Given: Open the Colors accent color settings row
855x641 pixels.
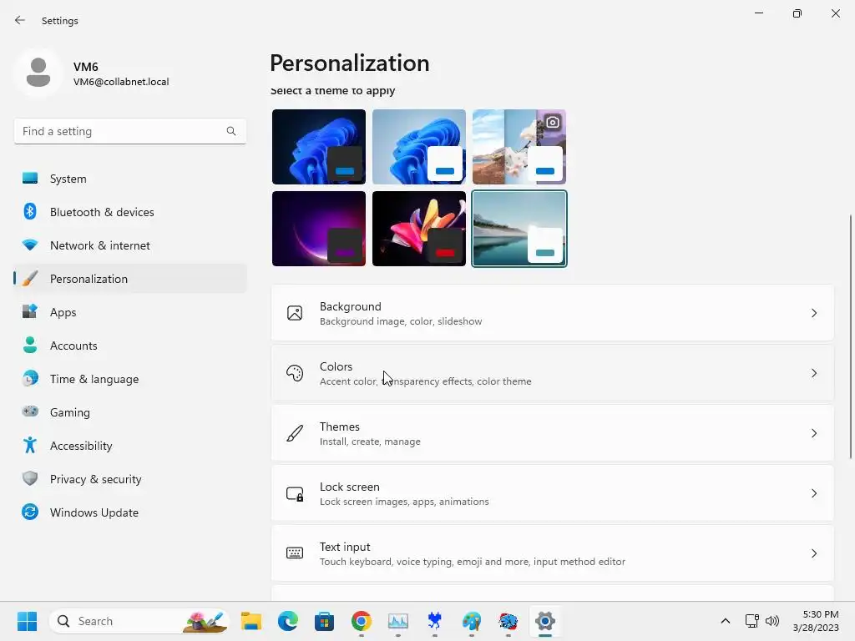Looking at the screenshot, I should (x=553, y=373).
